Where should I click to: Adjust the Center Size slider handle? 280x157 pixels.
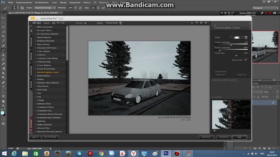(x=236, y=55)
